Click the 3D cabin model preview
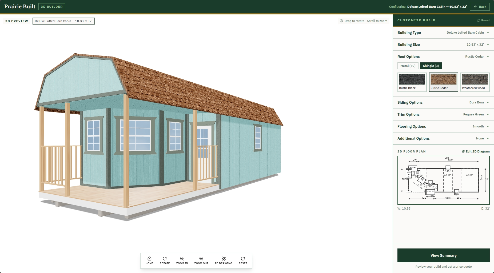 point(159,137)
